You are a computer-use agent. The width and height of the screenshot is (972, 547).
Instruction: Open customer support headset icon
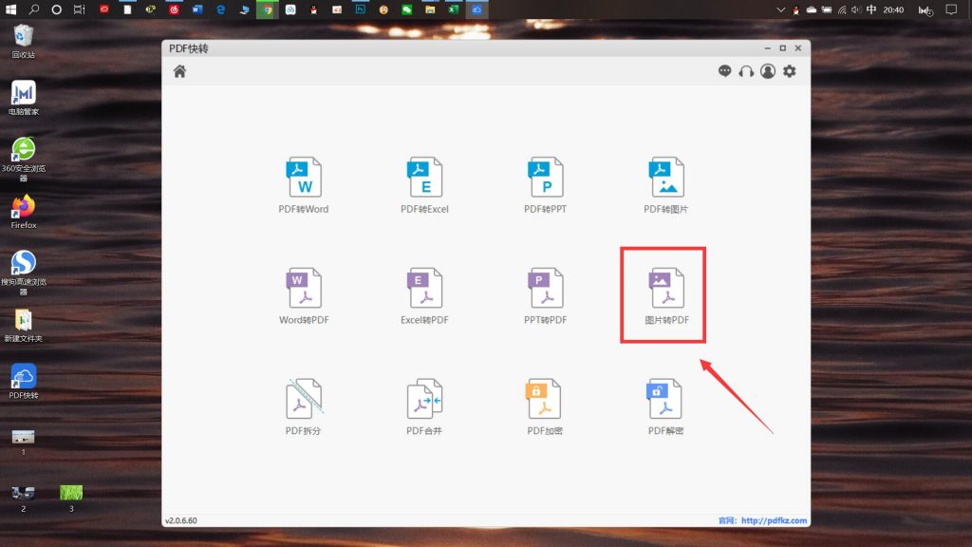746,71
